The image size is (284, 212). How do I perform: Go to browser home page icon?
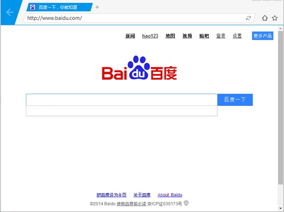265,18
